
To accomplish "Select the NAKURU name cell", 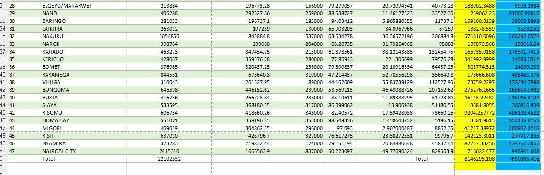I will tap(83, 36).
